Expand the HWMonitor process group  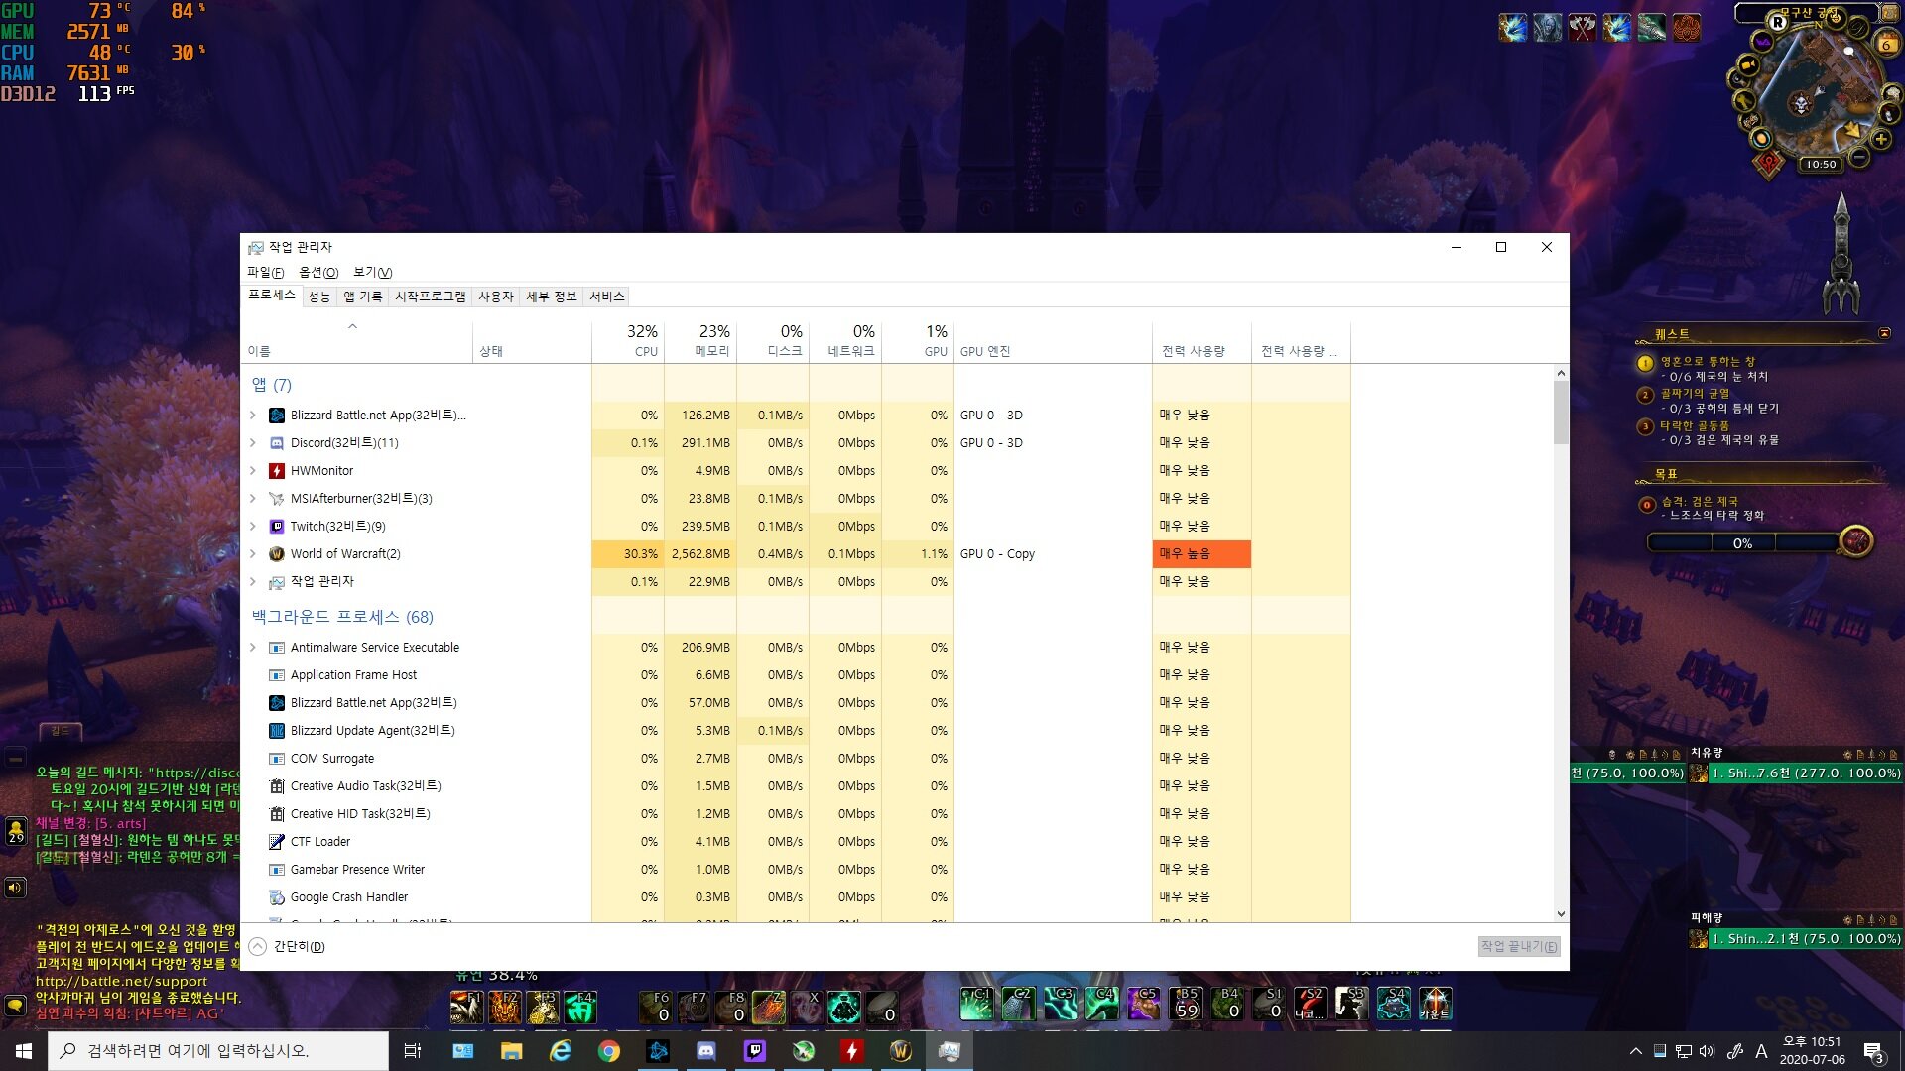point(253,471)
